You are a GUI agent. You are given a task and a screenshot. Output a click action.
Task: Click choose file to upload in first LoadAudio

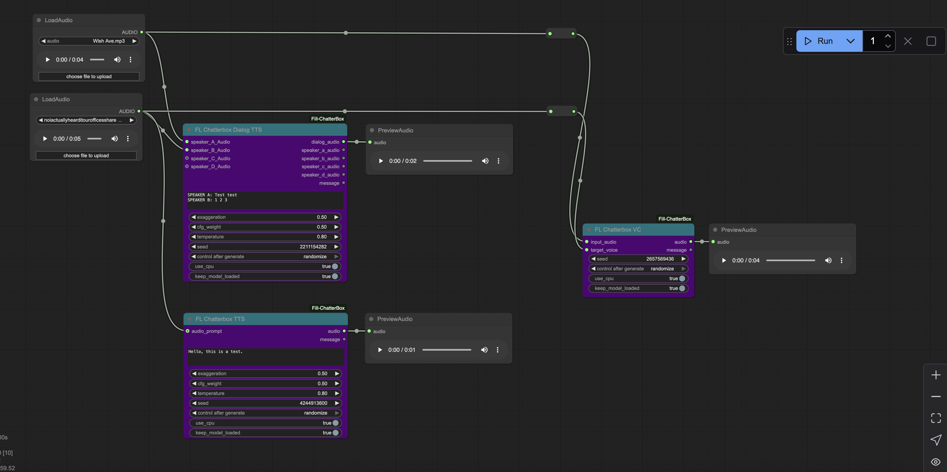(89, 76)
